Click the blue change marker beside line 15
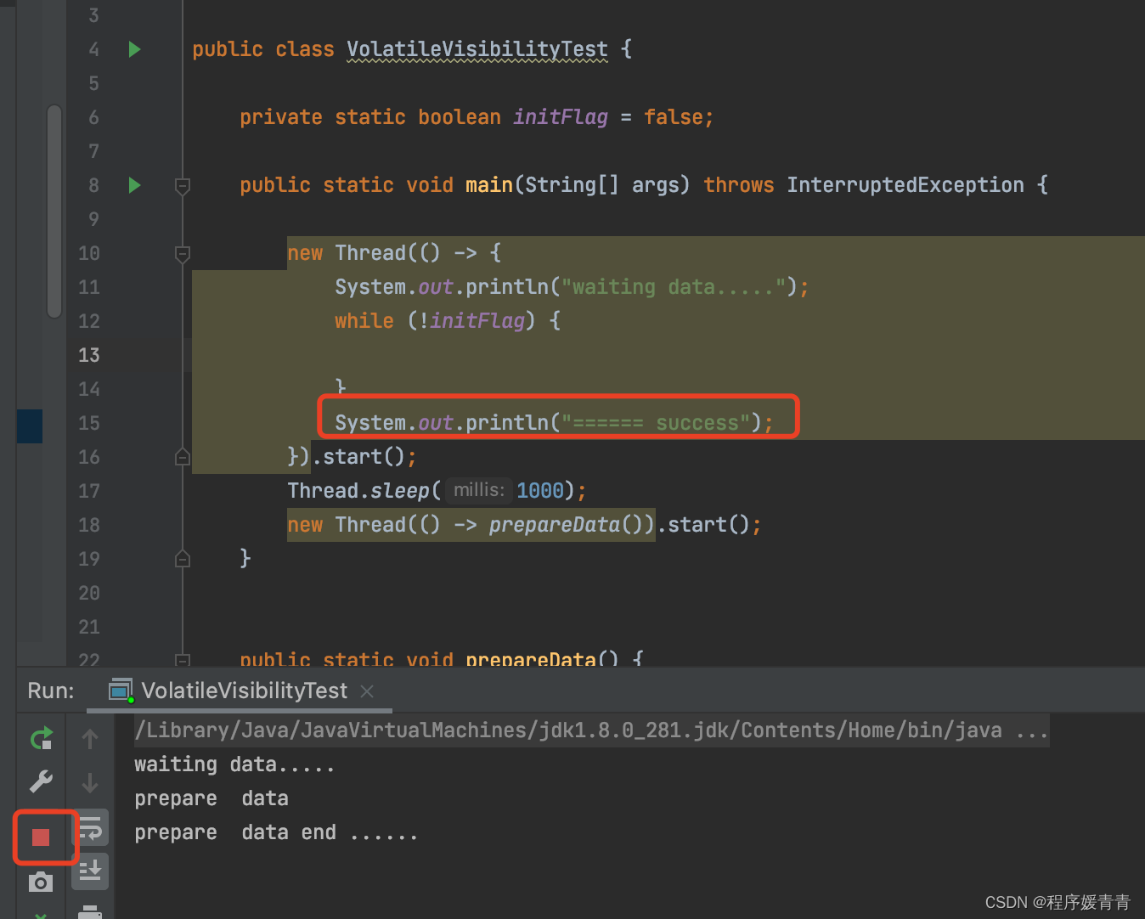The image size is (1145, 919). [30, 426]
